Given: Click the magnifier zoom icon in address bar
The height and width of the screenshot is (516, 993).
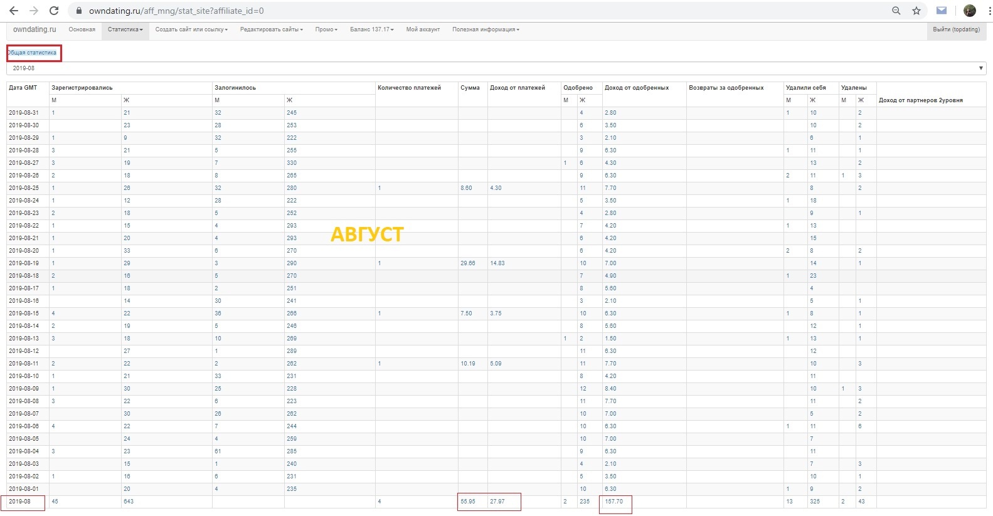Looking at the screenshot, I should click(x=896, y=11).
